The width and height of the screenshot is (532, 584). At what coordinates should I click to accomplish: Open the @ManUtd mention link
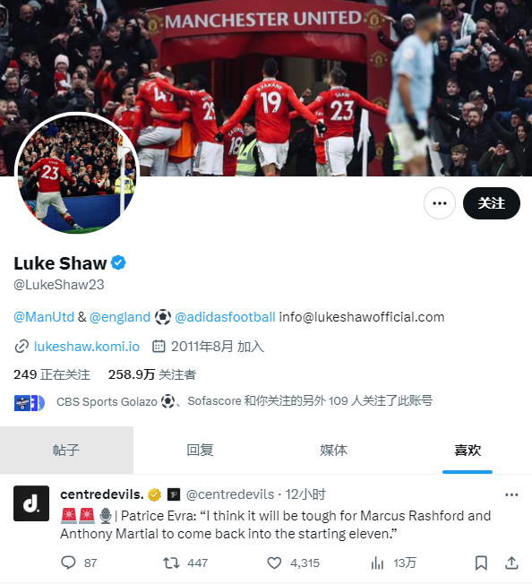44,317
